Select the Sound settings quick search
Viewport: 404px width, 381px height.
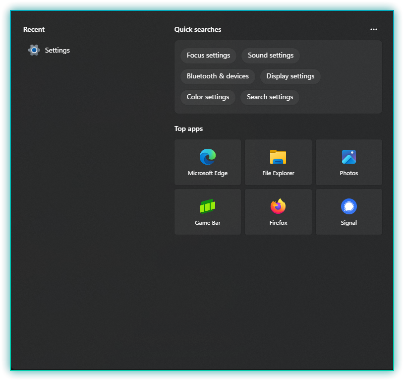pyautogui.click(x=271, y=56)
